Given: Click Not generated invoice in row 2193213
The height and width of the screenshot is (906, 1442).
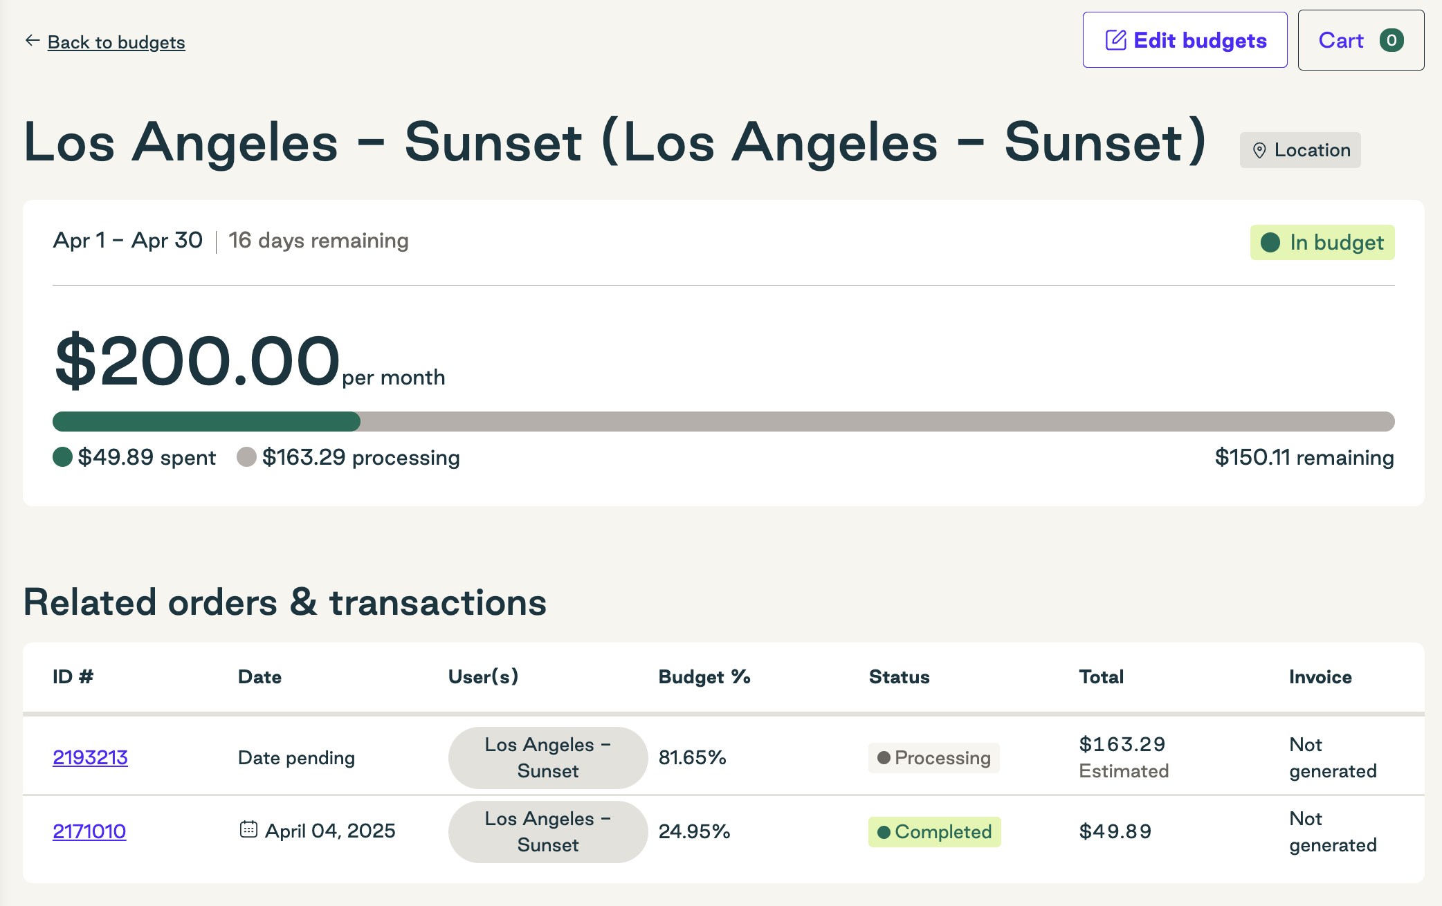Looking at the screenshot, I should (1333, 757).
